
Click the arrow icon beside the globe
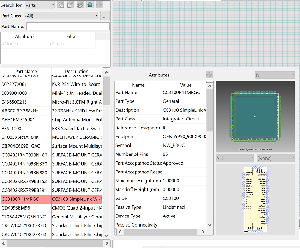100,5
